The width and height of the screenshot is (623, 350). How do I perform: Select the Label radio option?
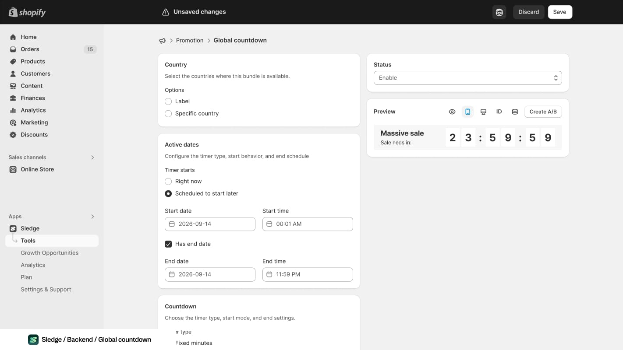[x=168, y=101]
